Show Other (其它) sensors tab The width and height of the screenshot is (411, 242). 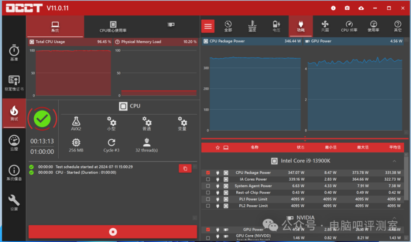(398, 26)
